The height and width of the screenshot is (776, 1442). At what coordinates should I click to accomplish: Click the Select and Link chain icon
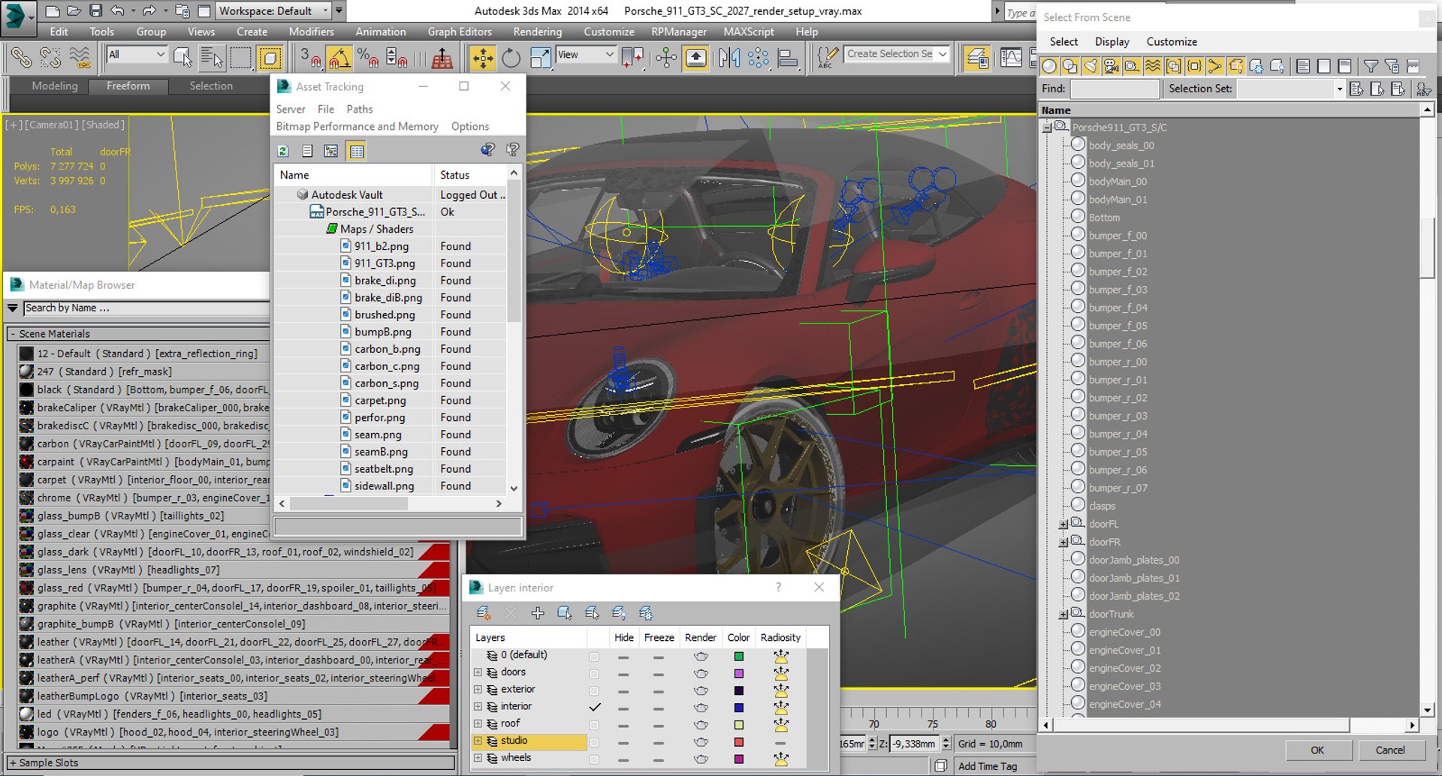(x=21, y=58)
